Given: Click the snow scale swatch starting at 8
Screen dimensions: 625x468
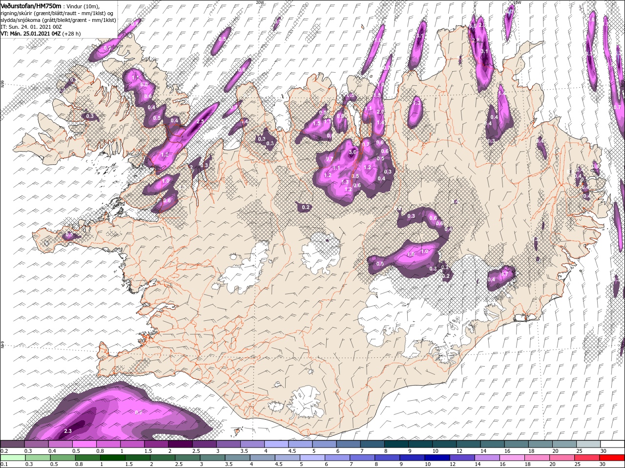Looking at the screenshot, I should coord(396,444).
